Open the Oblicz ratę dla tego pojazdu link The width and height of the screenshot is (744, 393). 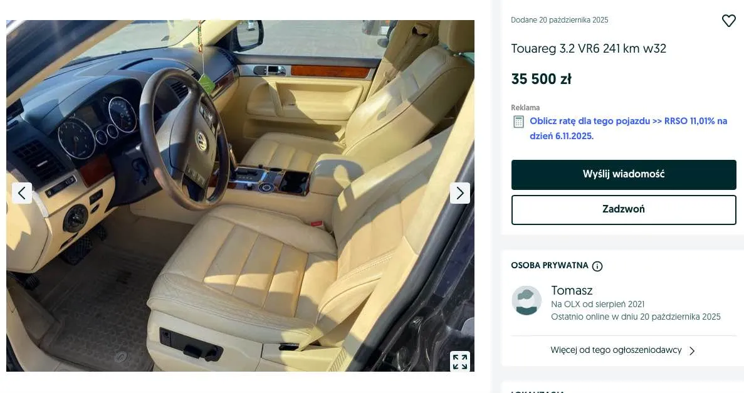[x=628, y=128]
